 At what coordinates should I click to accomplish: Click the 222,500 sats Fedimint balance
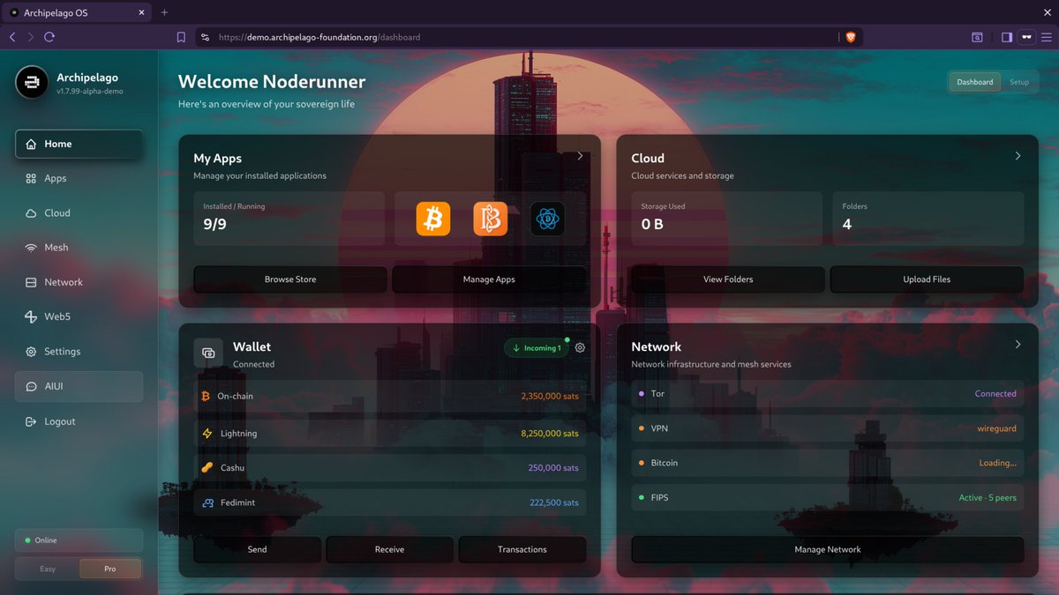click(x=554, y=503)
